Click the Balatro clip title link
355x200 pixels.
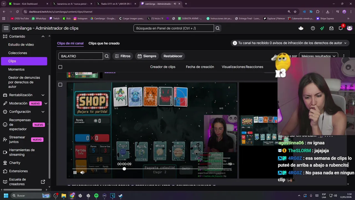coord(110,72)
